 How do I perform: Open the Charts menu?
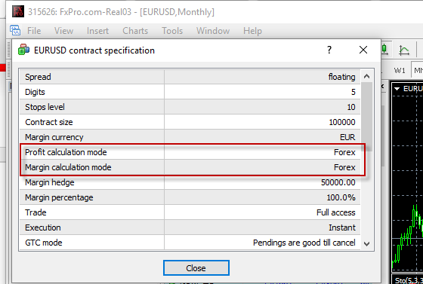point(135,31)
